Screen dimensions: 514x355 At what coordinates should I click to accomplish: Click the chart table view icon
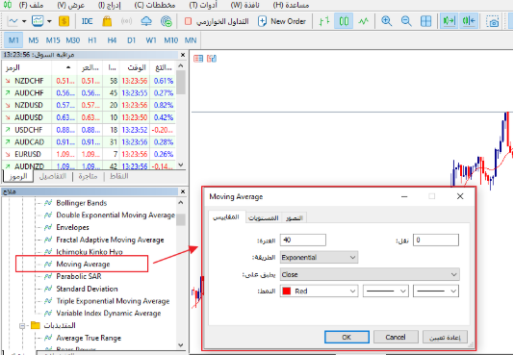[198, 59]
